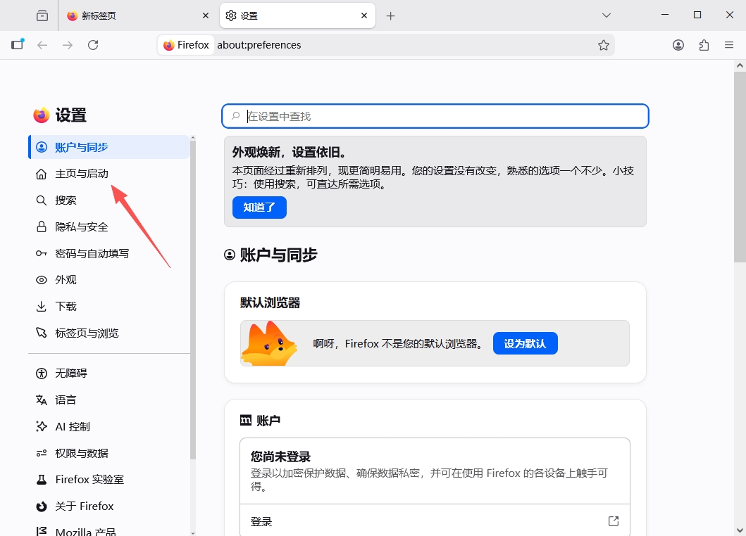
Task: Select 账户与同步 in settings sidebar
Action: pyautogui.click(x=109, y=147)
